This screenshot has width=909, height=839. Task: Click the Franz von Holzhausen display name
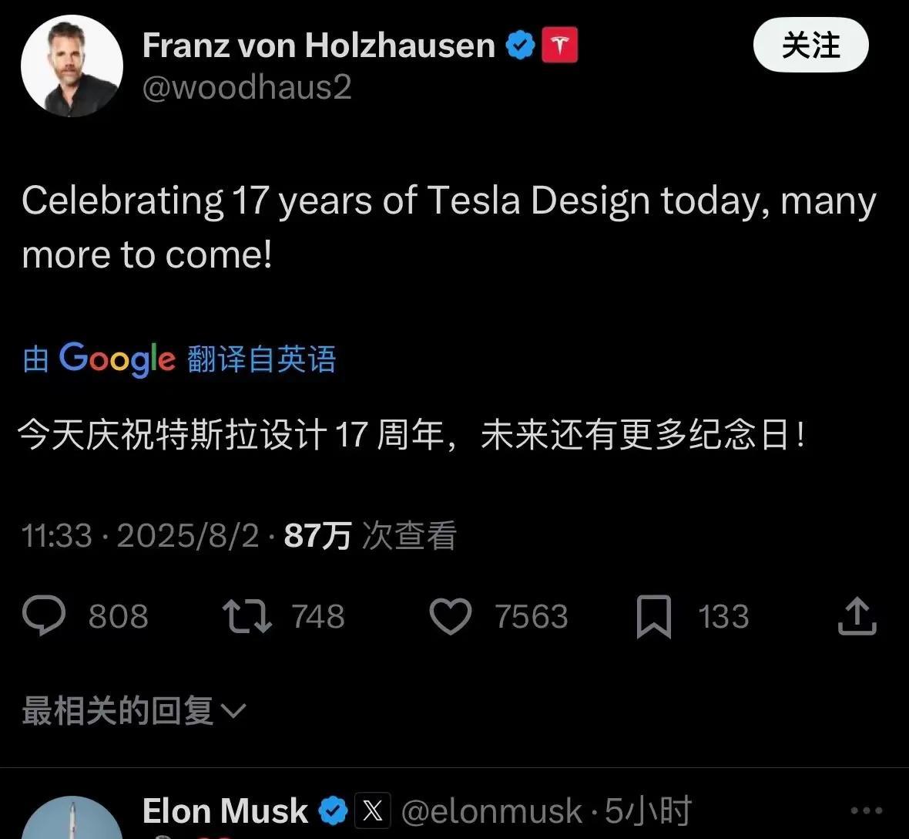[x=318, y=45]
